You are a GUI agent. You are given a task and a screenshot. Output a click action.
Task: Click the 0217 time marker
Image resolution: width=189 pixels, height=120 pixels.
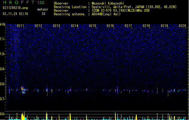point(128,26)
